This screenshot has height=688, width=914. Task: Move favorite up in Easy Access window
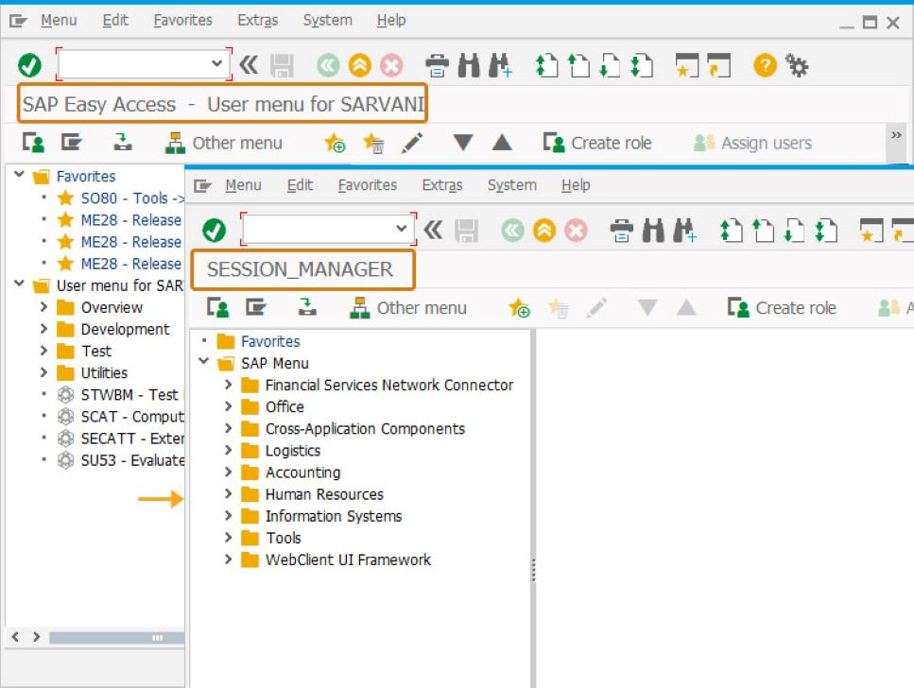coord(501,143)
